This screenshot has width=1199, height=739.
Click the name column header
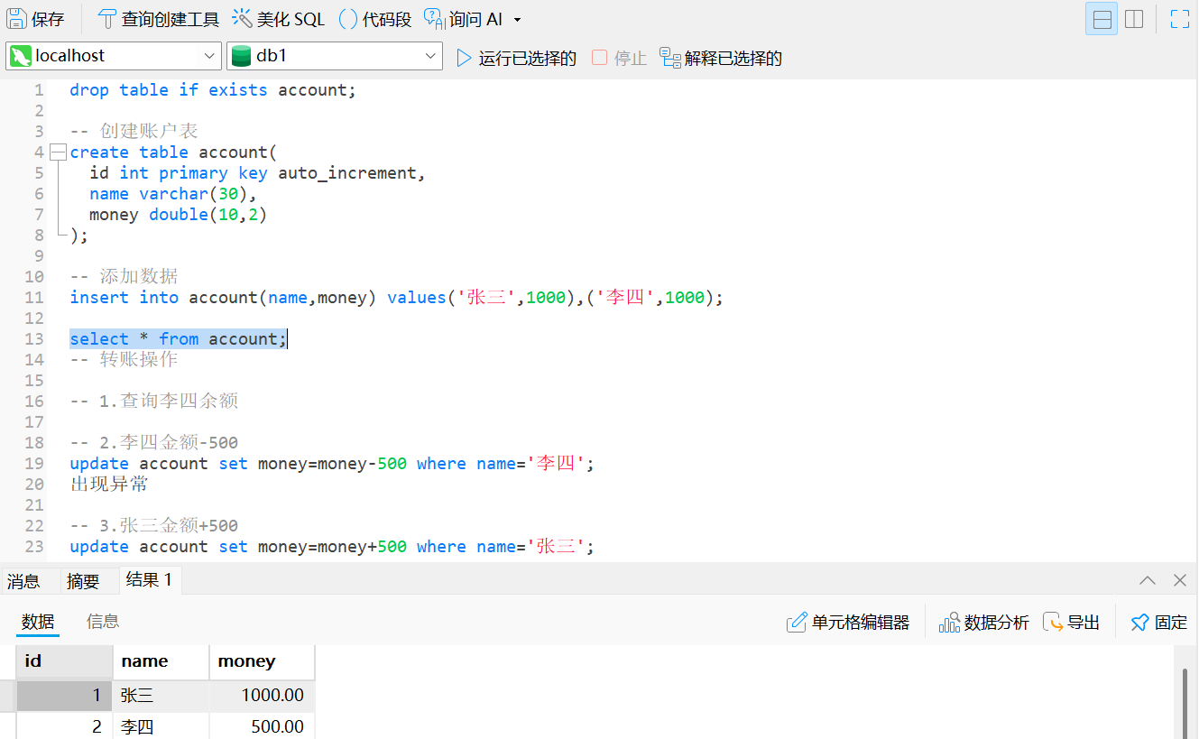161,661
